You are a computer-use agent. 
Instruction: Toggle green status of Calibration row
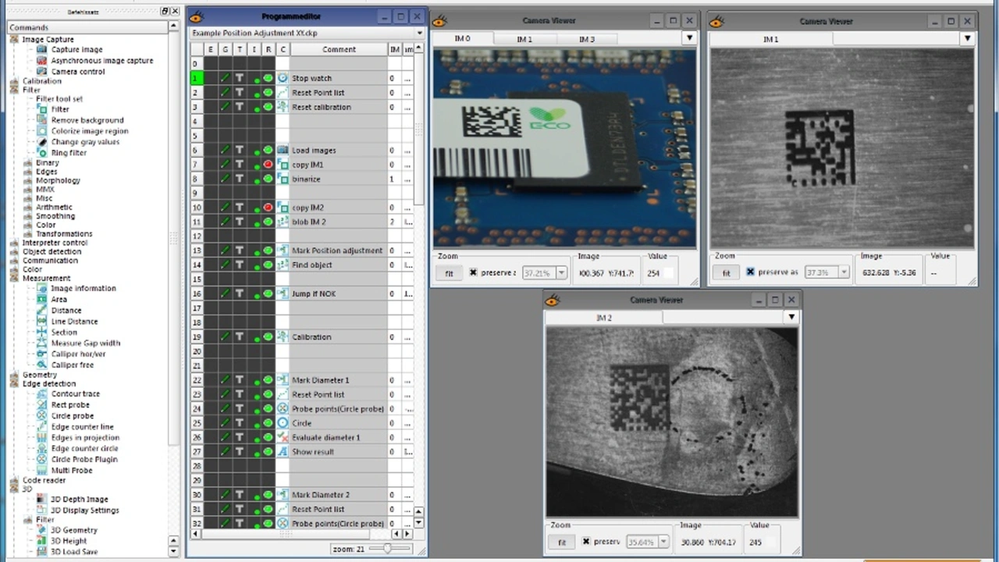tap(268, 336)
